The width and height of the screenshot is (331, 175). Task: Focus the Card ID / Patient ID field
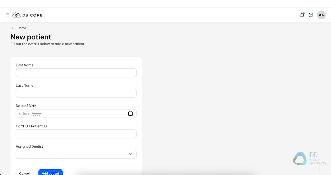tap(76, 134)
